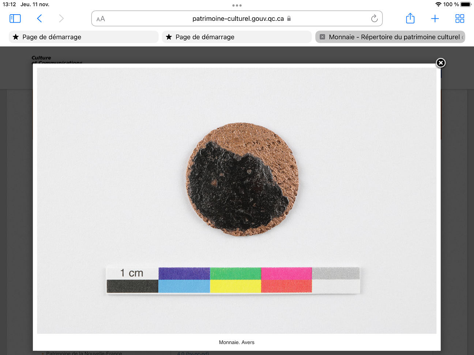
Task: Tap the Monnaie. Avers caption
Action: [237, 342]
